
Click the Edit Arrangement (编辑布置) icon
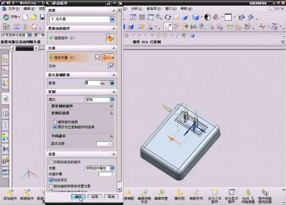[x=161, y=193]
